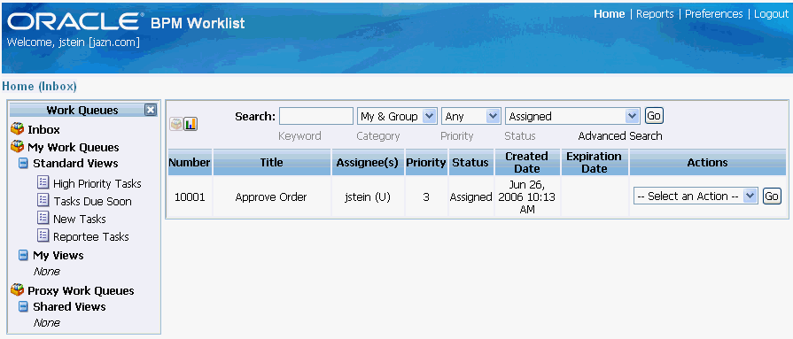Click the Reportee Tasks list icon

[x=43, y=236]
